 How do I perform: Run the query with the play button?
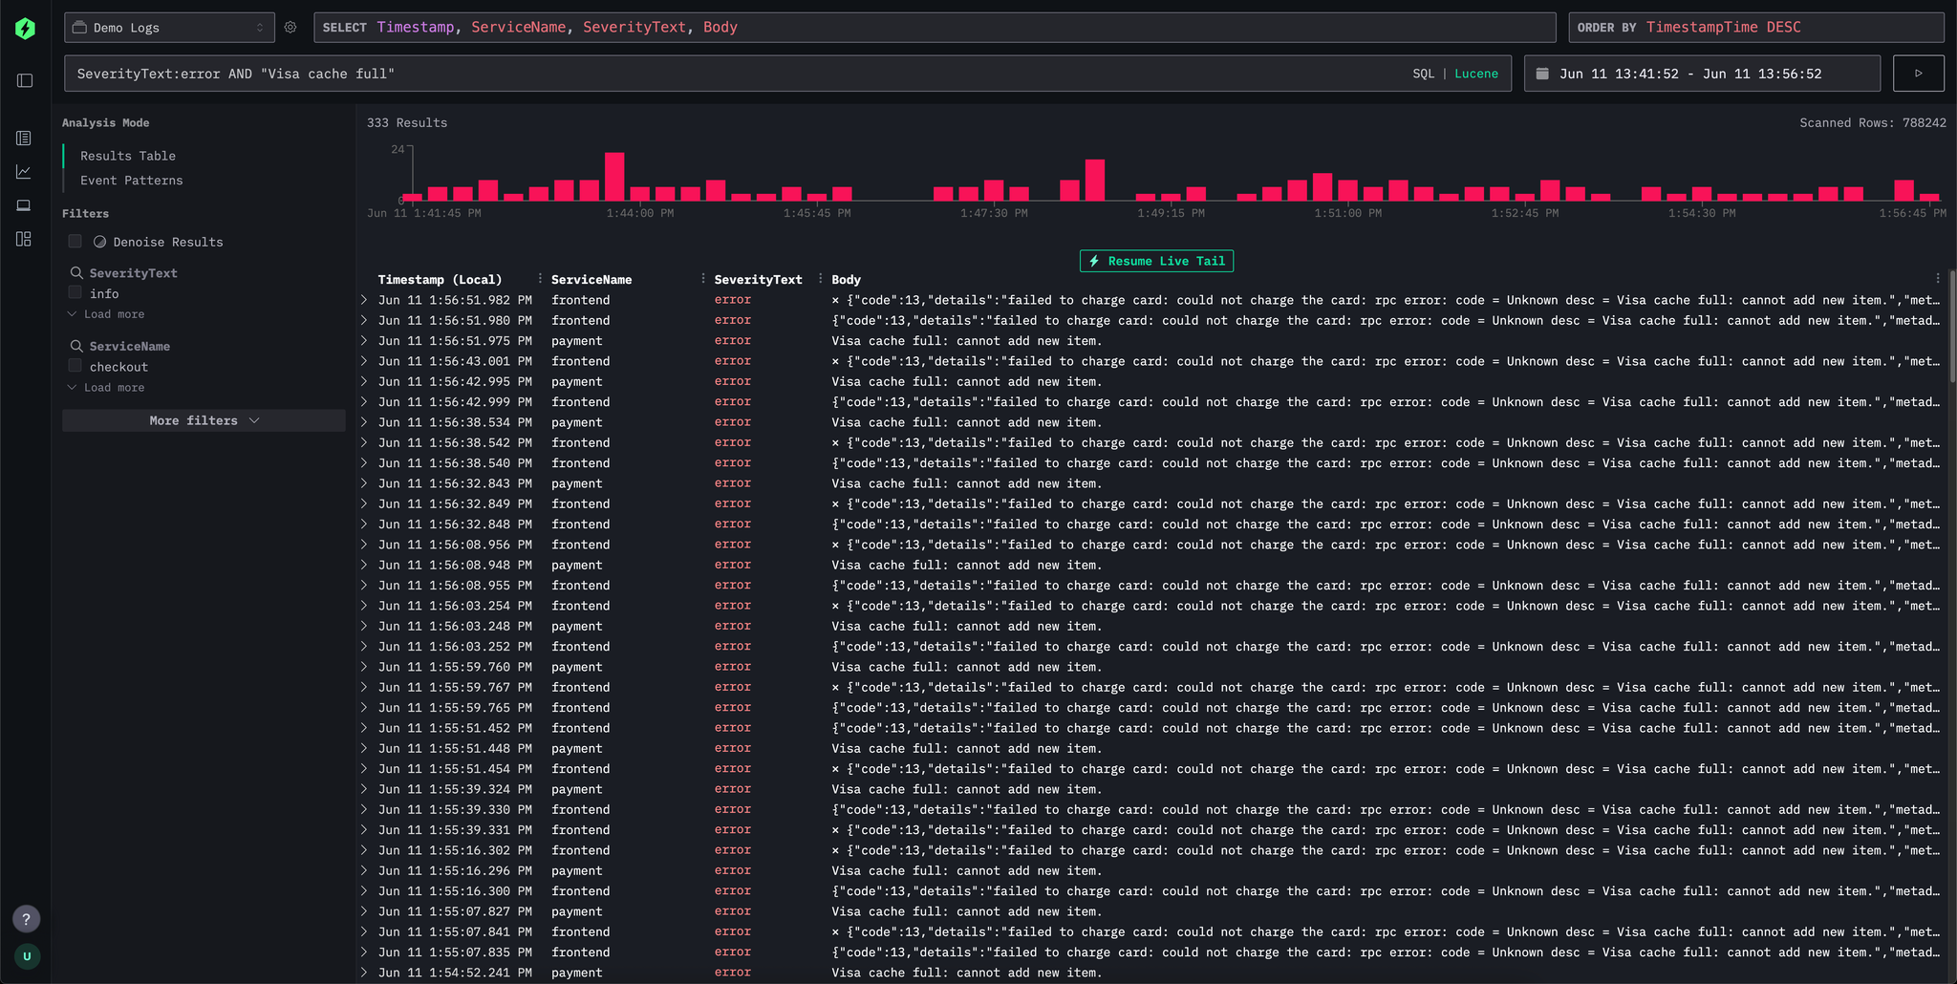pos(1918,73)
